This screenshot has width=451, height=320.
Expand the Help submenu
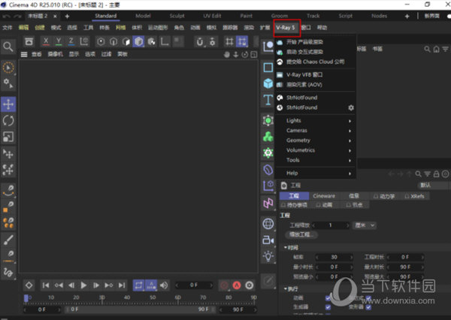coord(315,173)
